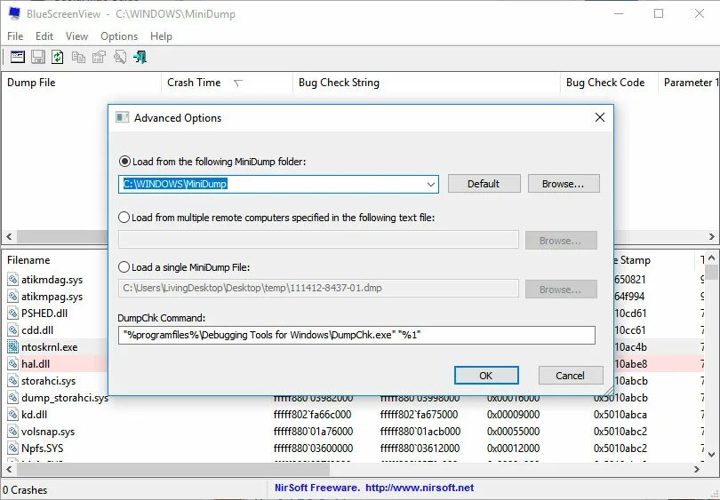Expand the MiniDump folder combo box dropdown
This screenshot has height=500, width=720.
coord(431,184)
